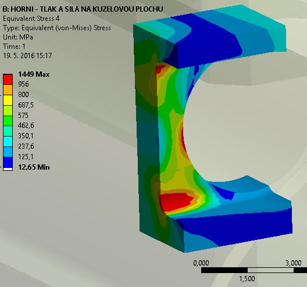The width and height of the screenshot is (307, 287).
Task: Click the date stamp '19. 5. 2016 15:17'
Action: [x=27, y=56]
